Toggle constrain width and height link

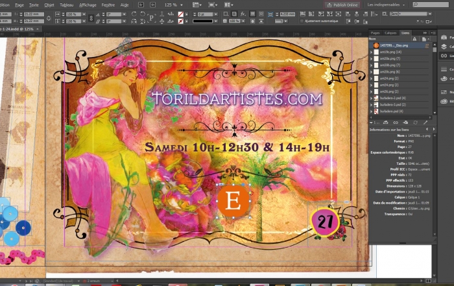(x=49, y=18)
